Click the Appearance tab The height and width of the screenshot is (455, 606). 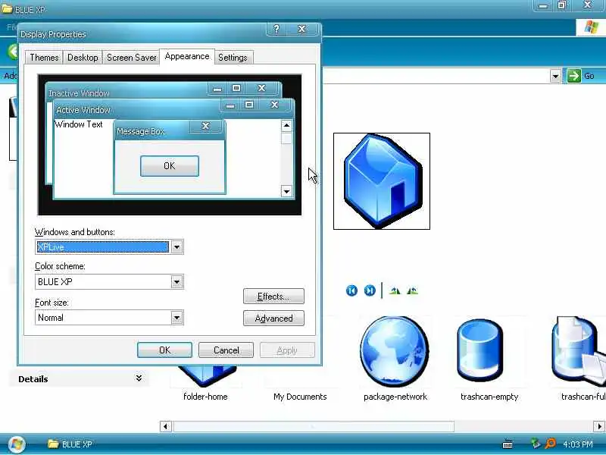click(x=187, y=56)
